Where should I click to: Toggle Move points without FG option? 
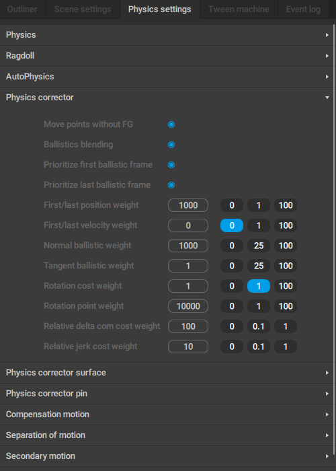[171, 124]
